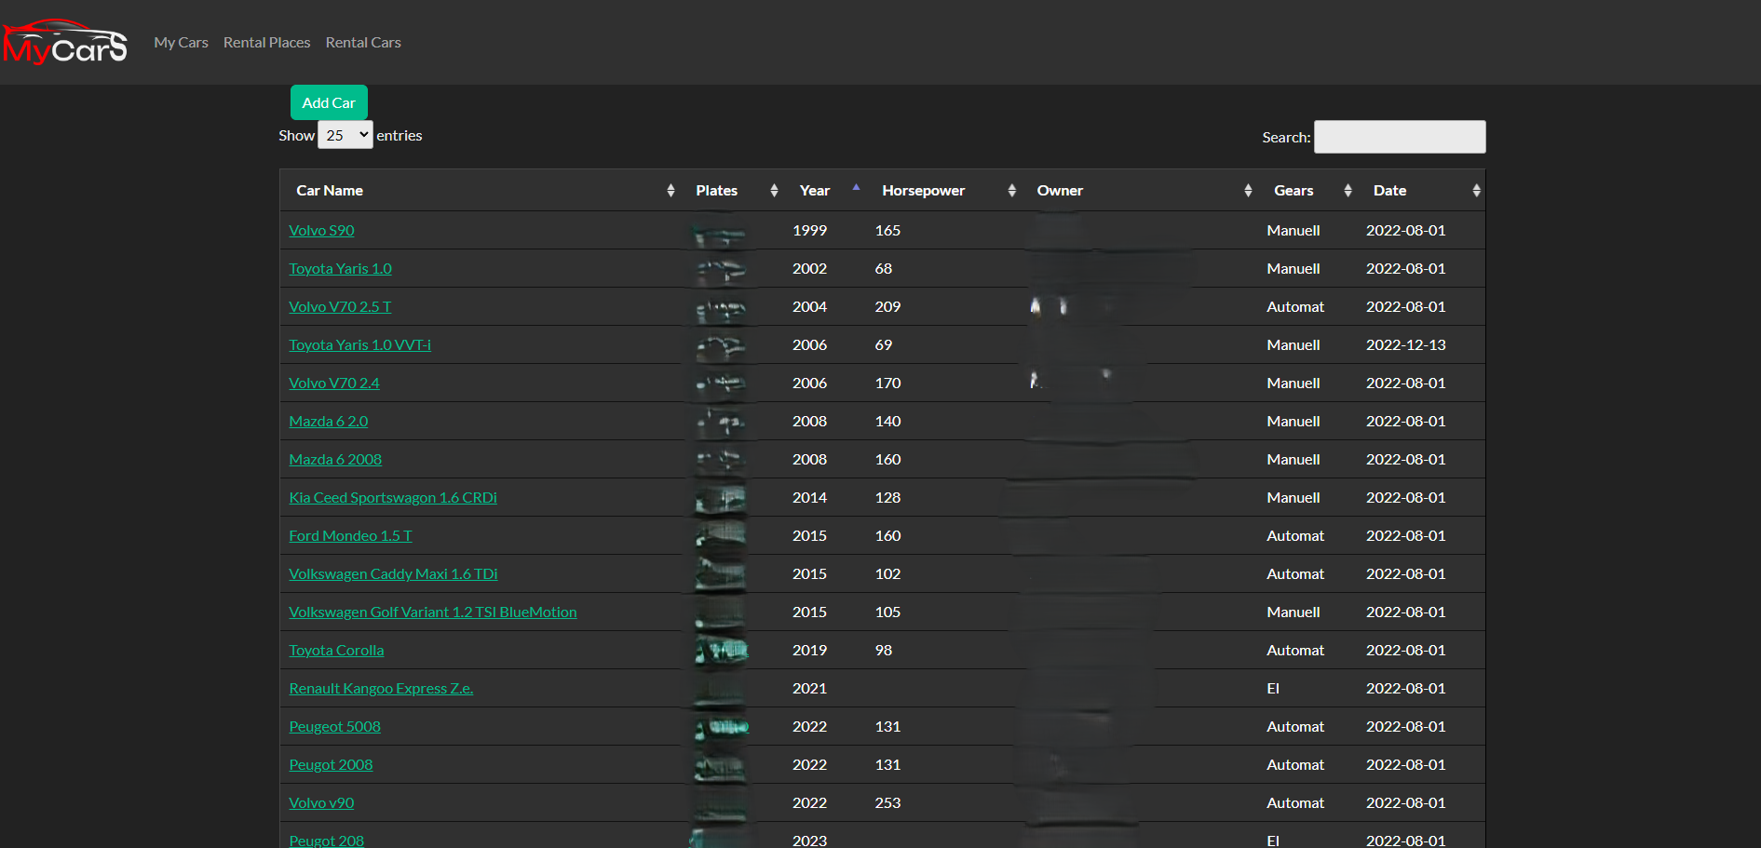Click the Gears column sort arrows
This screenshot has width=1761, height=848.
pos(1348,191)
